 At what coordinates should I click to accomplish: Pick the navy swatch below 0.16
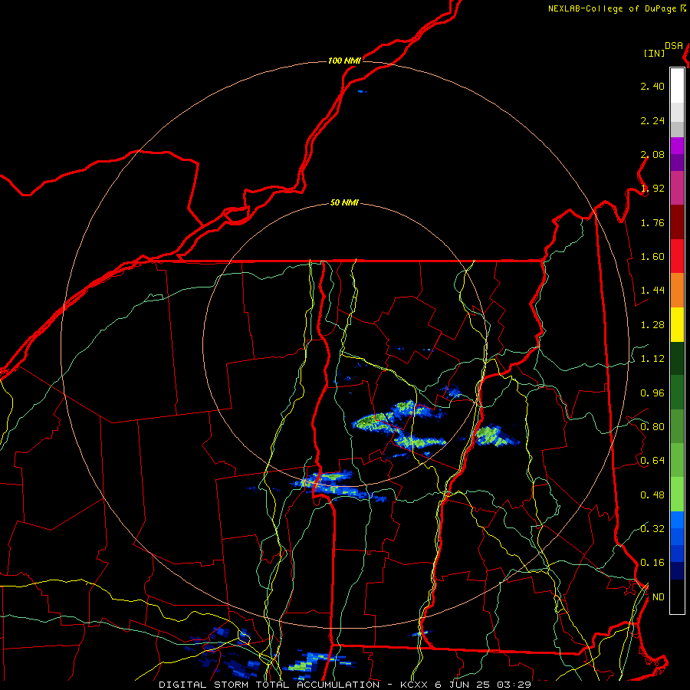click(x=677, y=571)
